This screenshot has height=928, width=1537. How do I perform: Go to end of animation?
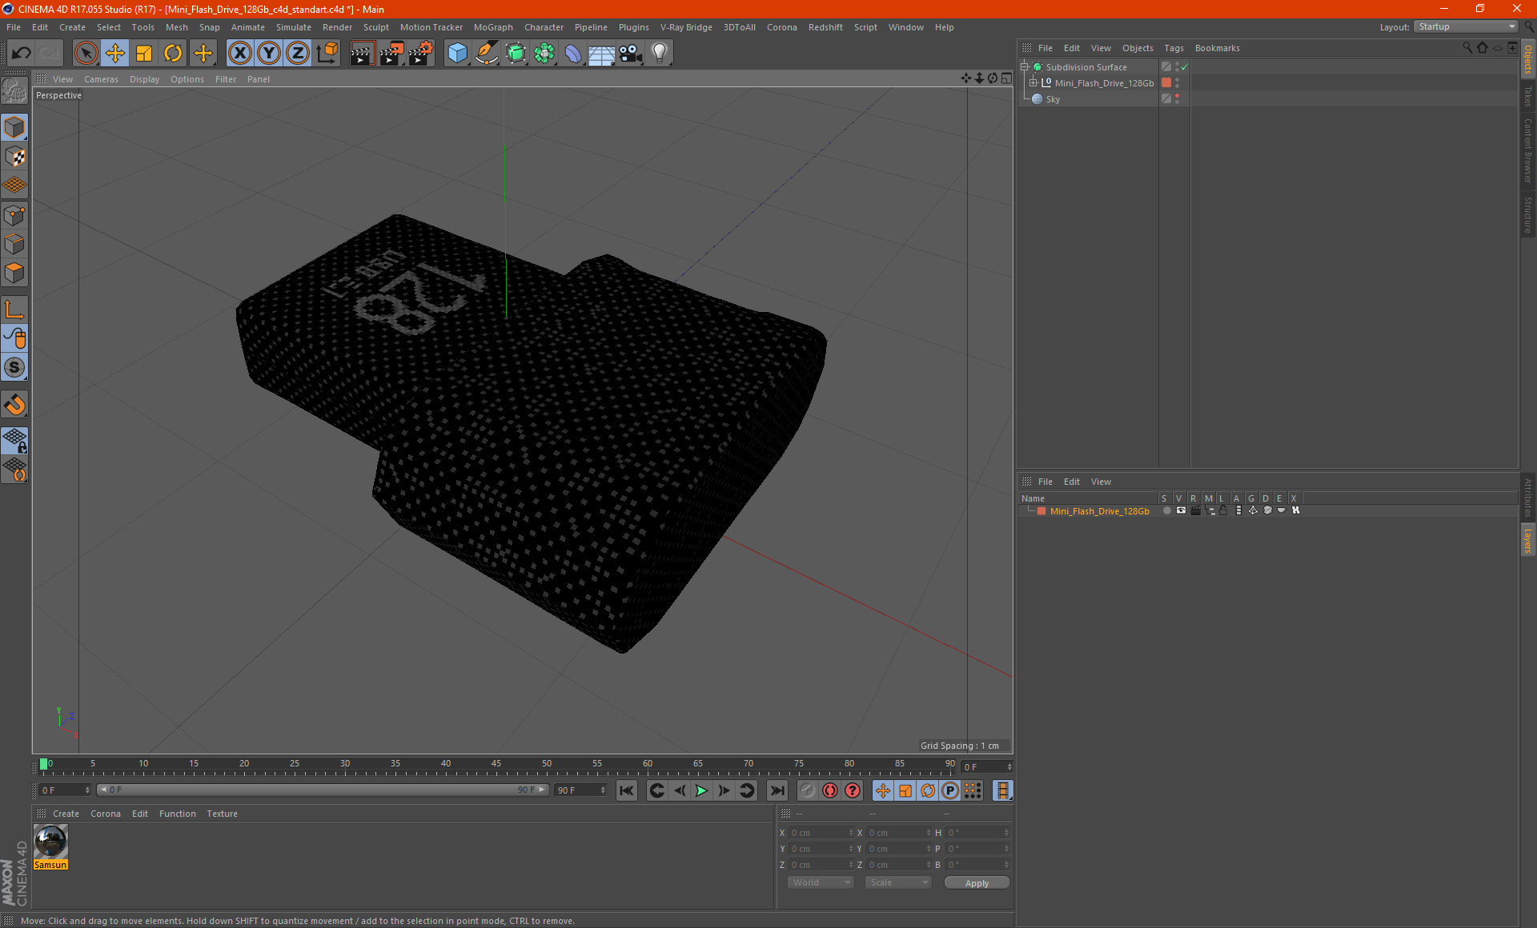point(777,790)
